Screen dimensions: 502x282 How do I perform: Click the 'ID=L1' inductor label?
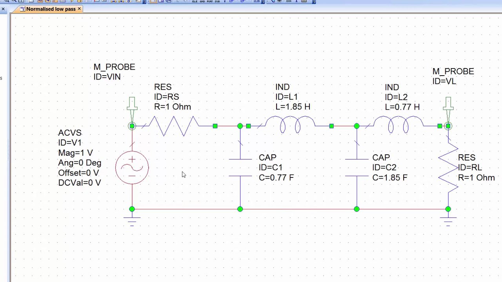tap(287, 97)
